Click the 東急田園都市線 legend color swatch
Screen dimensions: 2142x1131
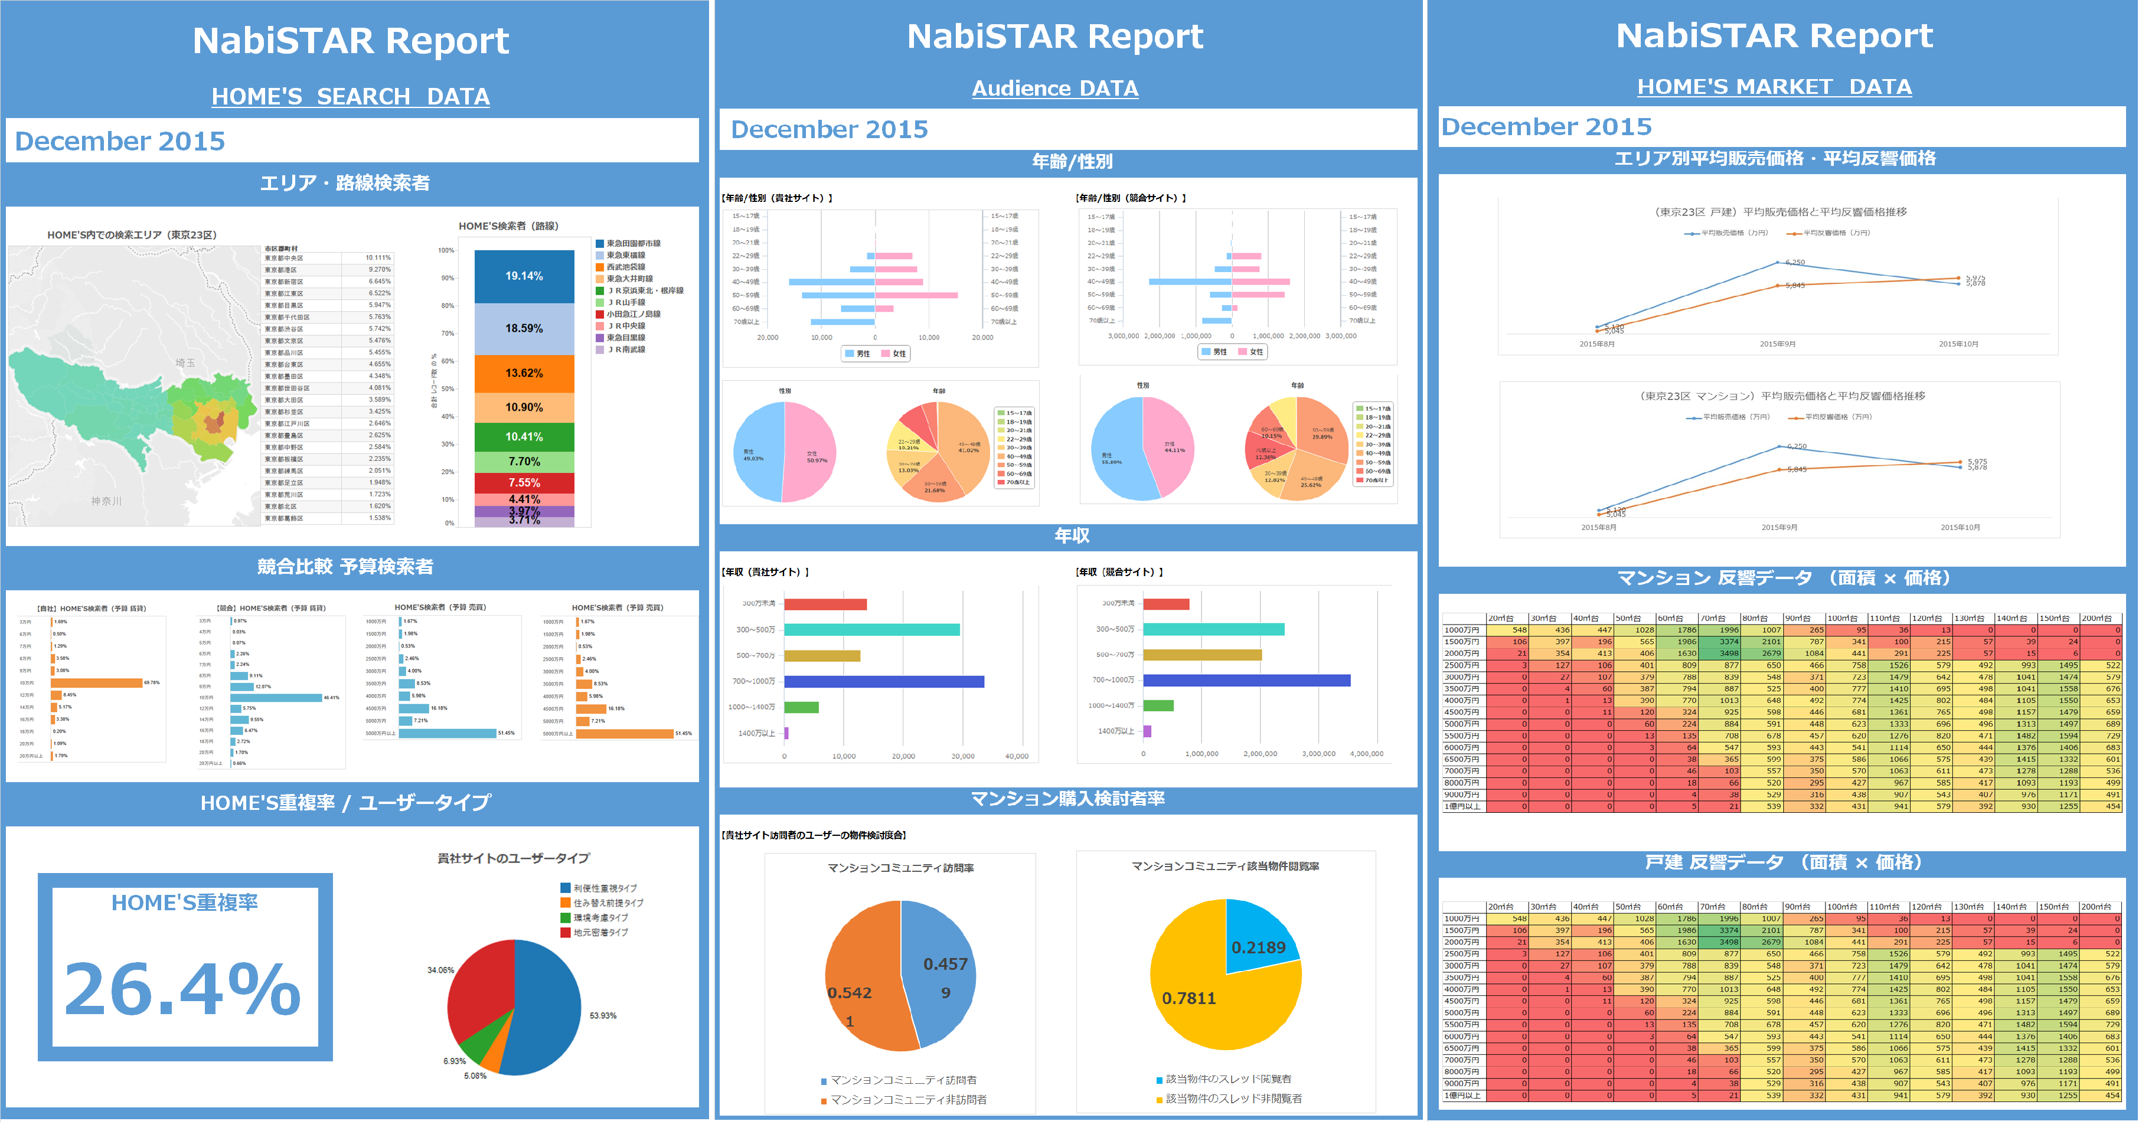click(599, 244)
